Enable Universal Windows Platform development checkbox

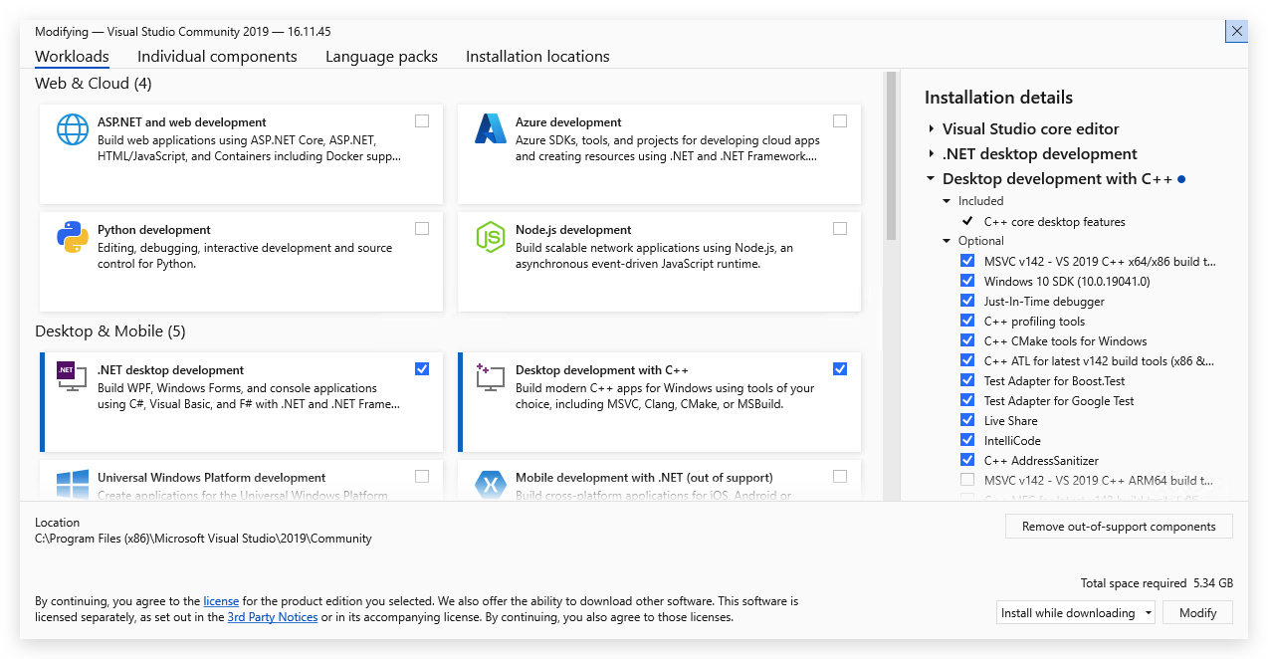(422, 476)
